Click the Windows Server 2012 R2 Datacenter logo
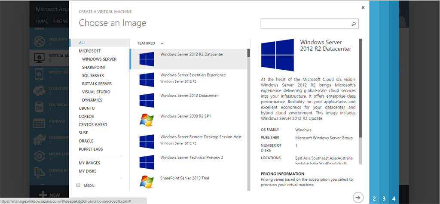The width and height of the screenshot is (440, 204). tap(147, 59)
